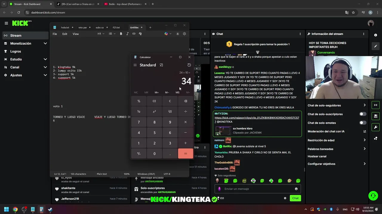
Task: Click the Calculator divide key
Action: [x=185, y=111]
